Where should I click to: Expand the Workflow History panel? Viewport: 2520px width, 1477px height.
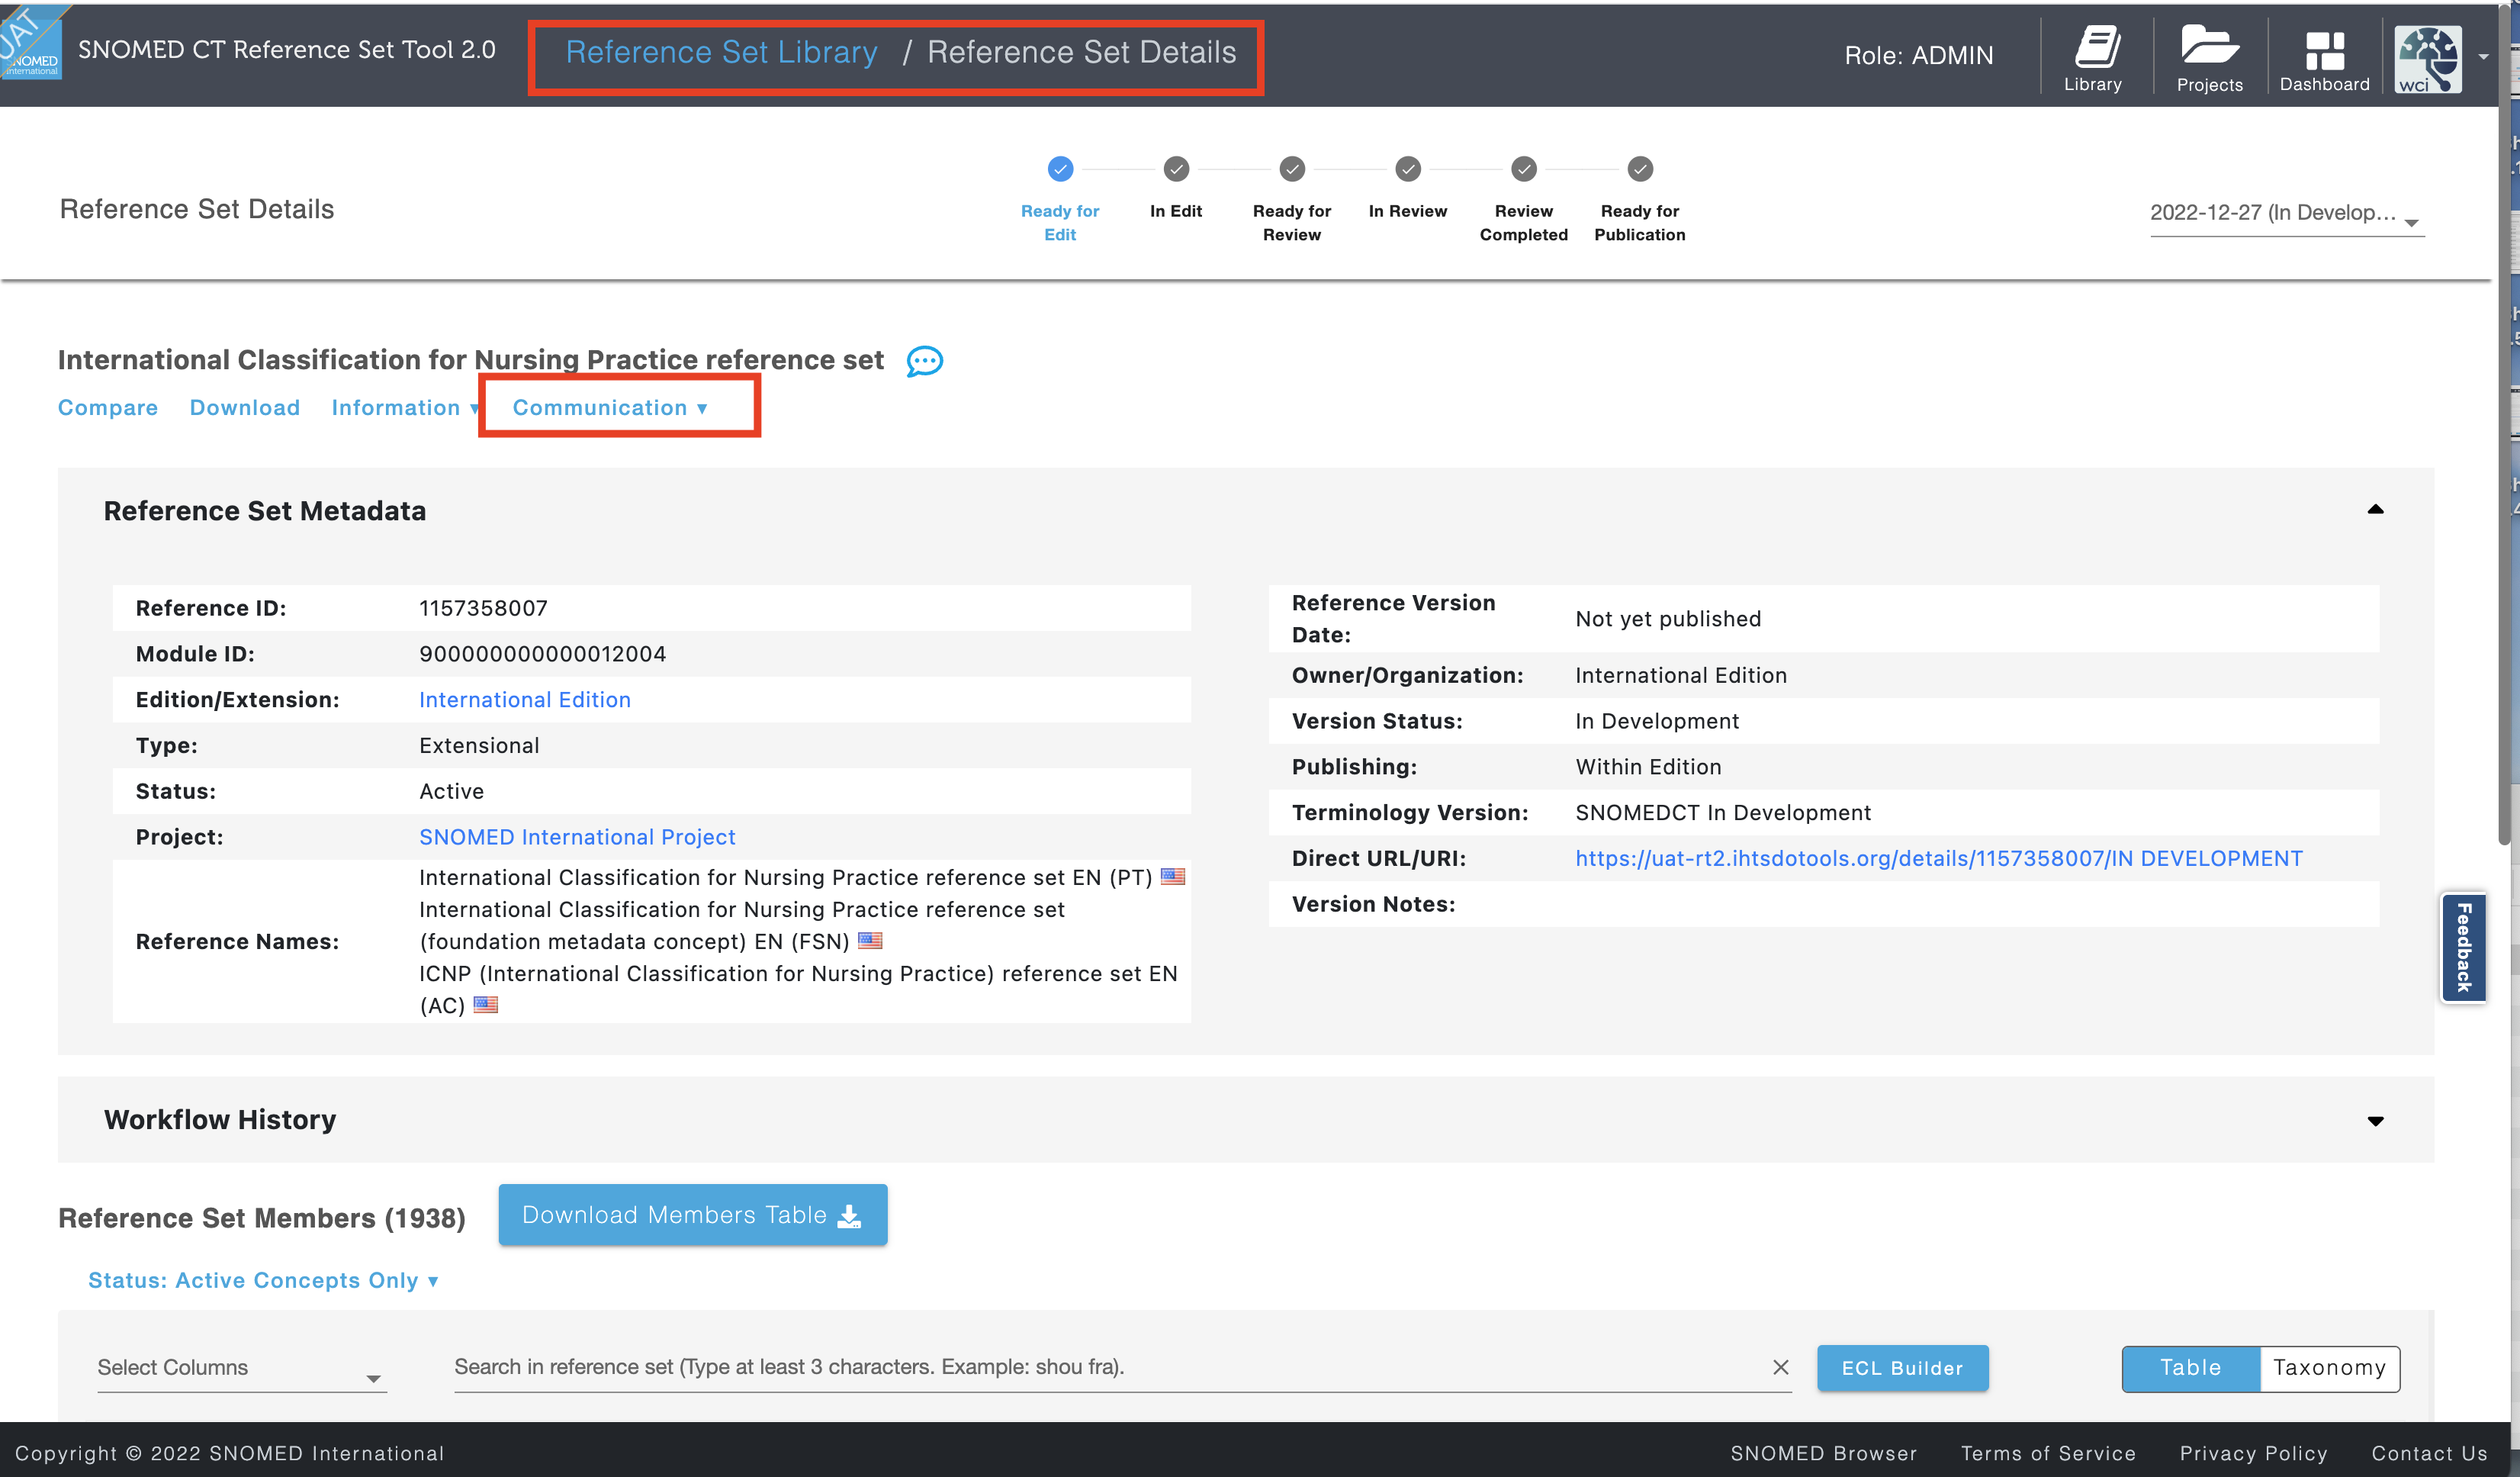click(x=2375, y=1121)
